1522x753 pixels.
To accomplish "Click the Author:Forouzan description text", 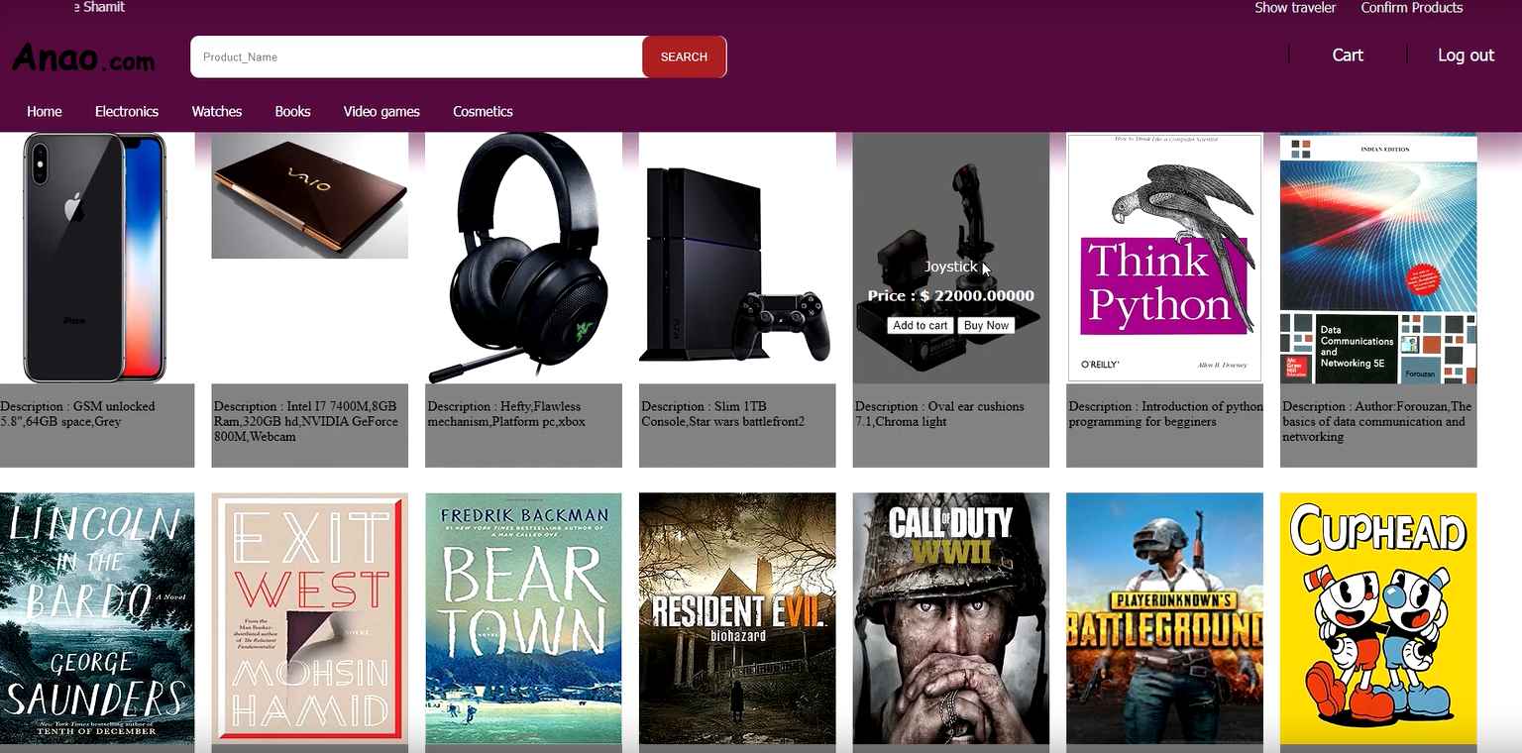I will coord(1377,421).
